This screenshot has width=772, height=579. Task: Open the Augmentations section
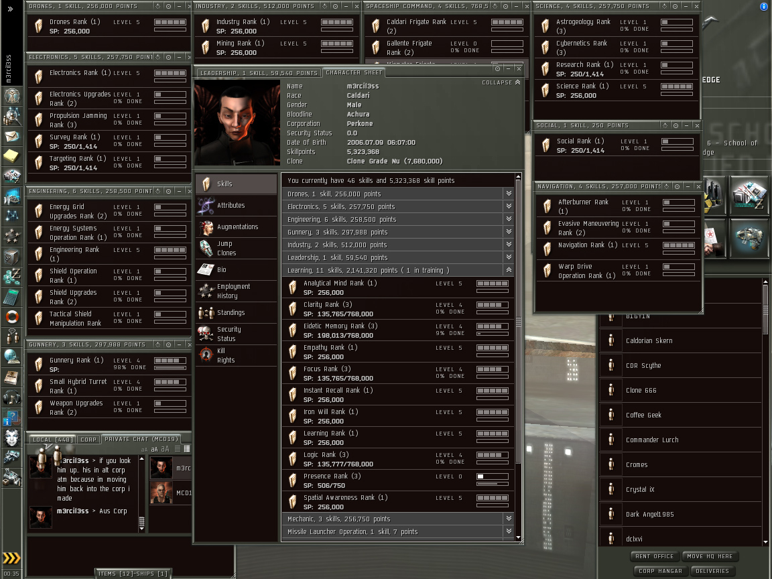(237, 227)
